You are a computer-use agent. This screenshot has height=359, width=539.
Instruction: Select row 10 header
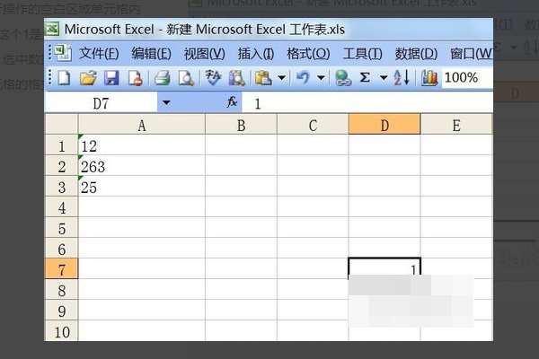[61, 330]
